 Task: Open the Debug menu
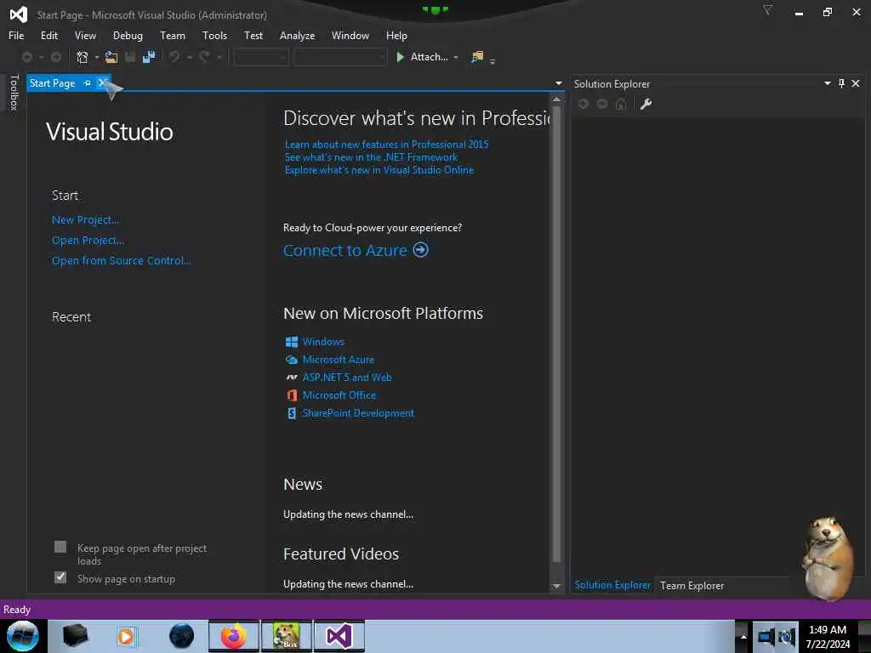pos(128,36)
